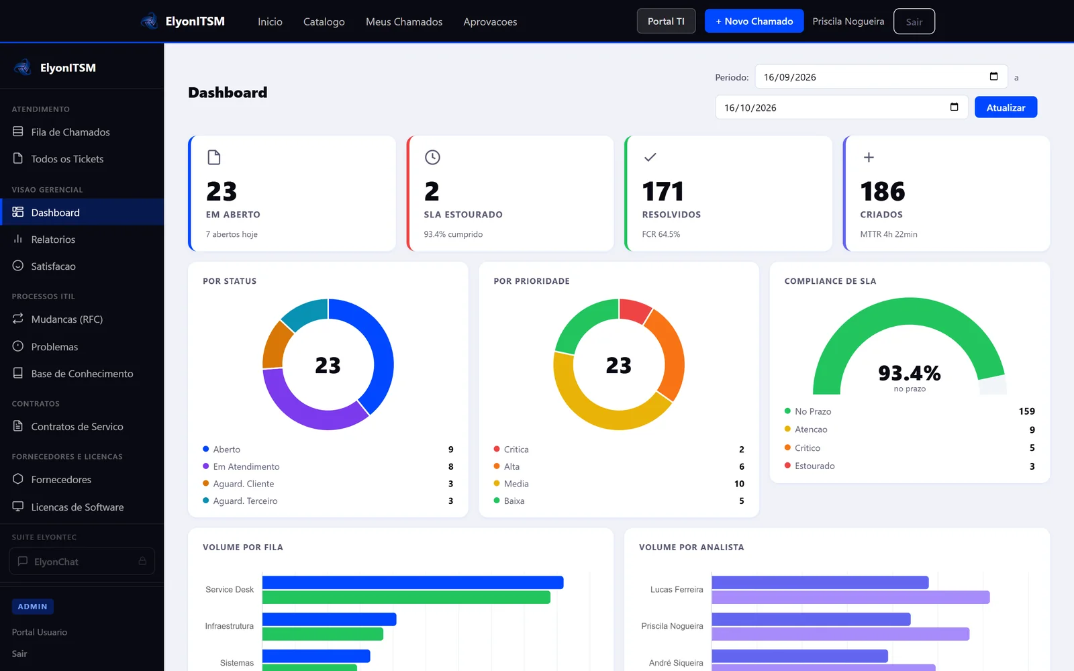Image resolution: width=1074 pixels, height=671 pixels.
Task: Click the document icon on Em Aberto card
Action: tap(214, 157)
